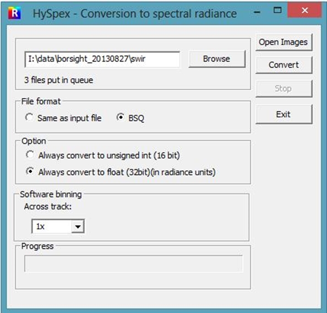This screenshot has width=327, height=313.
Task: Click the 'Progress' group label
Action: click(x=37, y=246)
